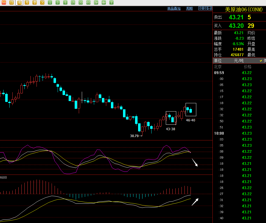Select the monthly (月) period icon
Image resolution: width=266 pixels, height=223 pixels.
pos(27,2)
